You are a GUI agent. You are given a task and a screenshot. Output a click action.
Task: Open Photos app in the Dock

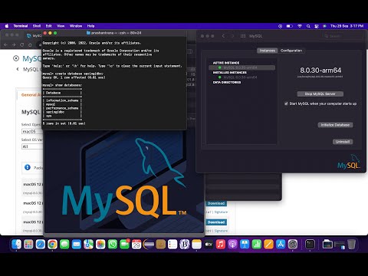100,245
